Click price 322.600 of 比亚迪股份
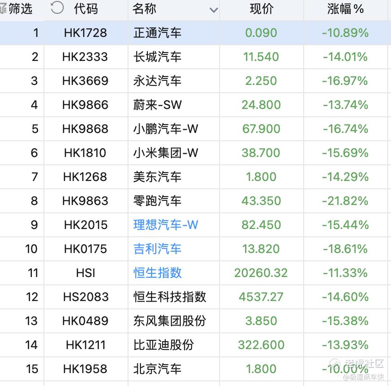The height and width of the screenshot is (386, 391). click(261, 345)
